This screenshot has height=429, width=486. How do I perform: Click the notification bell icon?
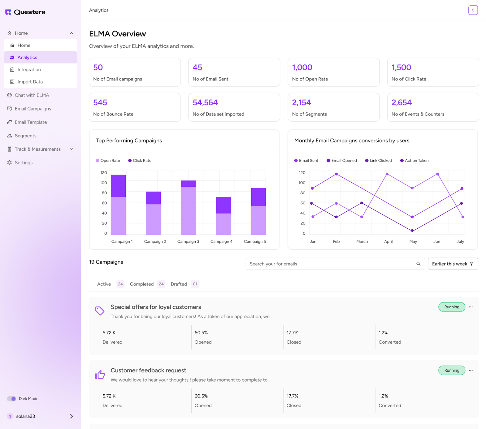pos(473,10)
